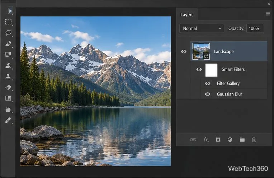
Task: Select the Lasso tool
Action: click(8, 33)
